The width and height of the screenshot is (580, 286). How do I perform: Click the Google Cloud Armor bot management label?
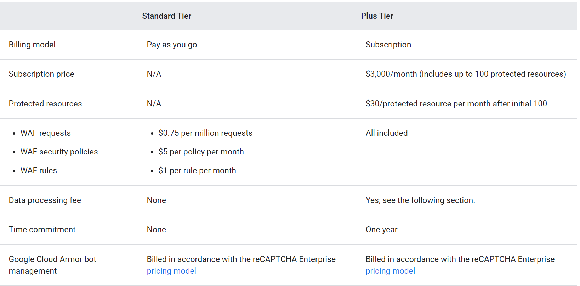[x=52, y=265]
